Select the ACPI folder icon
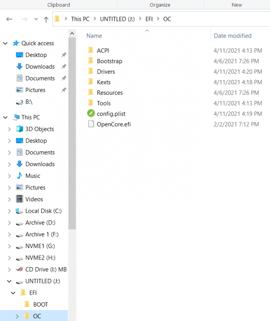The height and width of the screenshot is (321, 270). tap(91, 50)
